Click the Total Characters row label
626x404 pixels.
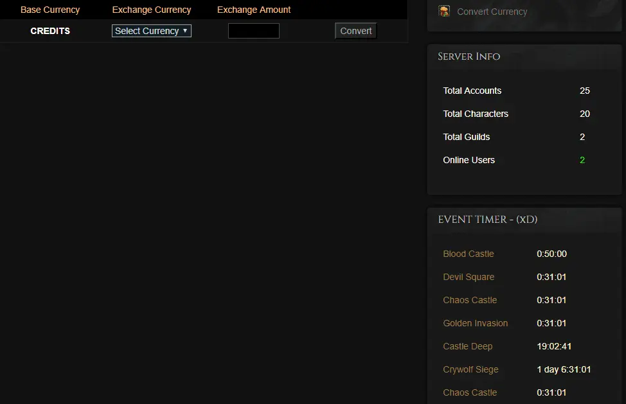476,114
